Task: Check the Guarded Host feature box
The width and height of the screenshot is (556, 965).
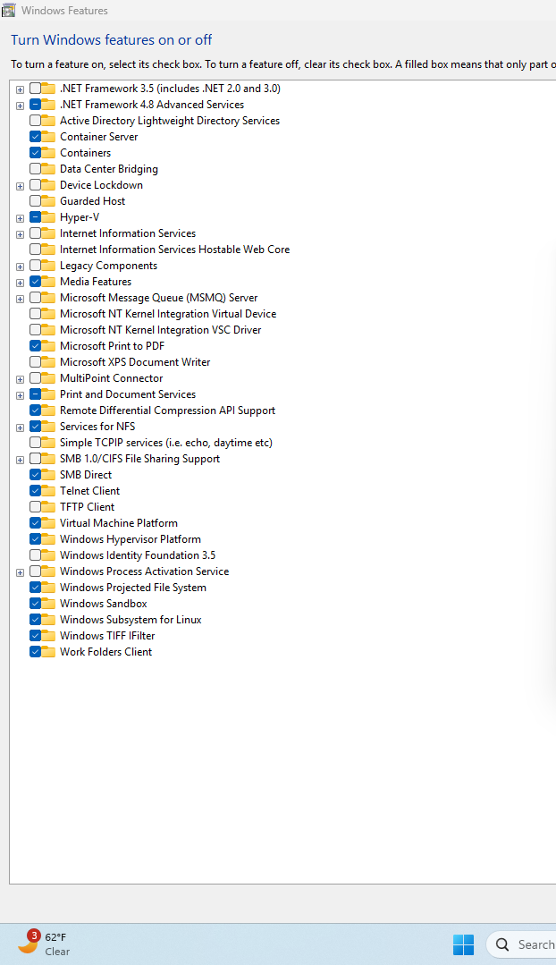Action: point(35,201)
